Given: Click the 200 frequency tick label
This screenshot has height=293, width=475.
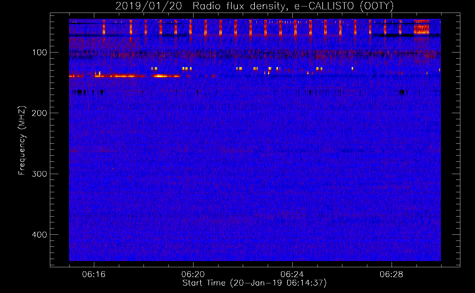Looking at the screenshot, I should 39,113.
